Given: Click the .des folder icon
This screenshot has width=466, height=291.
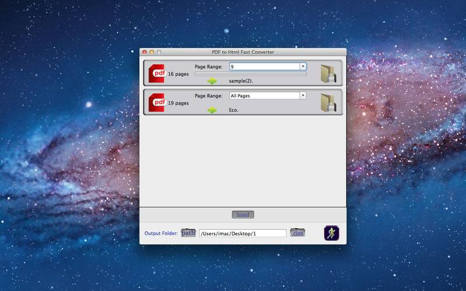Looking at the screenshot, I should 297,233.
